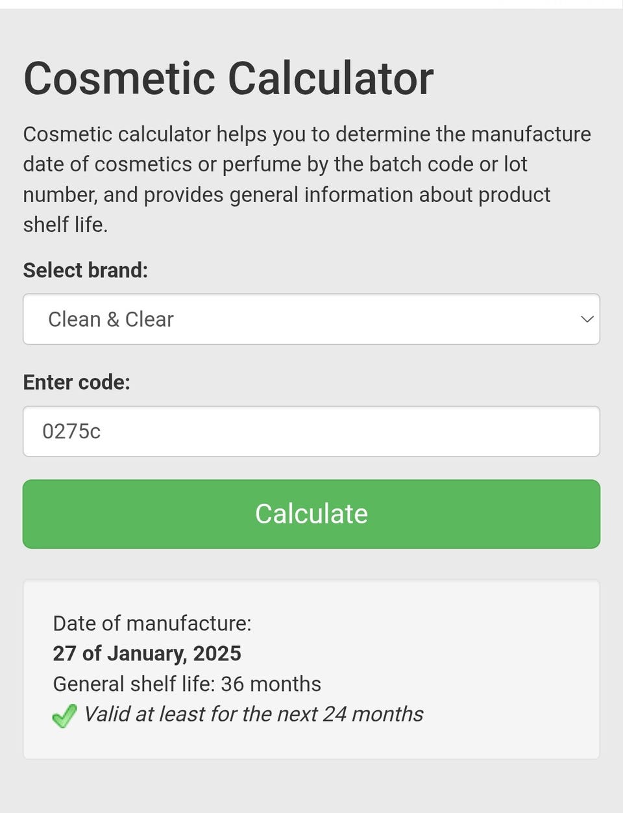Click the word "Calculator" in the main title
This screenshot has height=813, width=623.
[x=330, y=79]
